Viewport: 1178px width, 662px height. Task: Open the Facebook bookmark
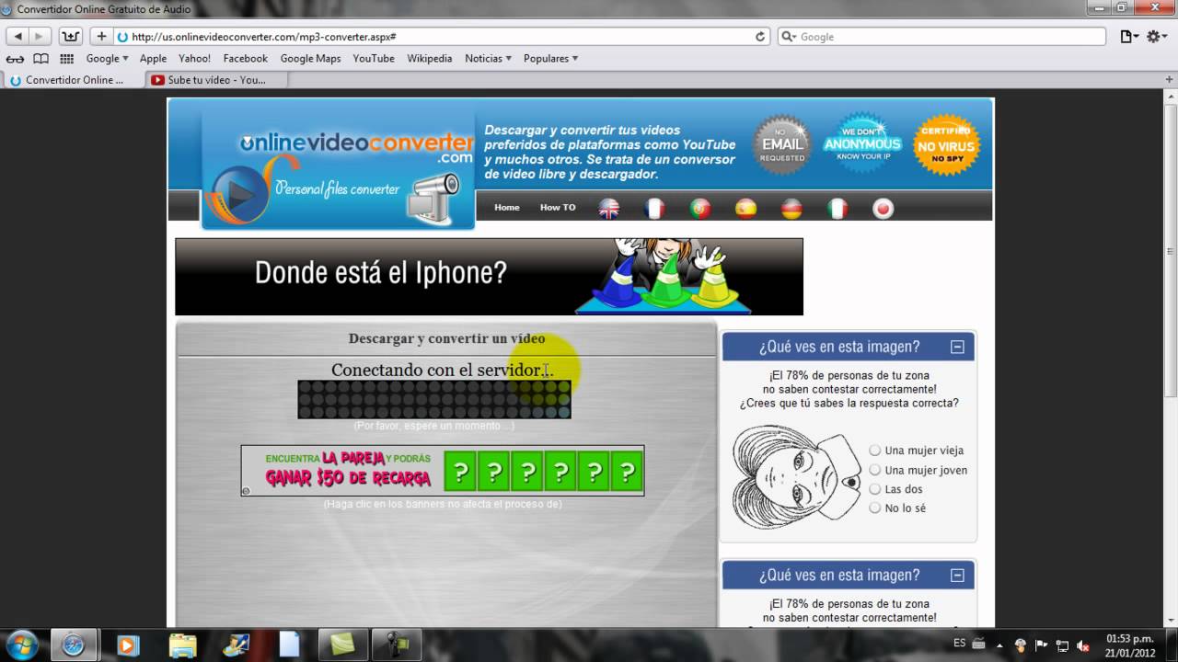click(x=246, y=58)
